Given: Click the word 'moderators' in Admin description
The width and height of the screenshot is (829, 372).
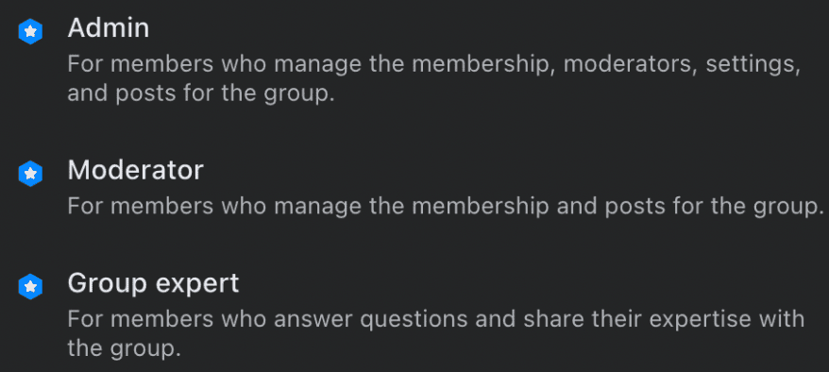Looking at the screenshot, I should 630,65.
